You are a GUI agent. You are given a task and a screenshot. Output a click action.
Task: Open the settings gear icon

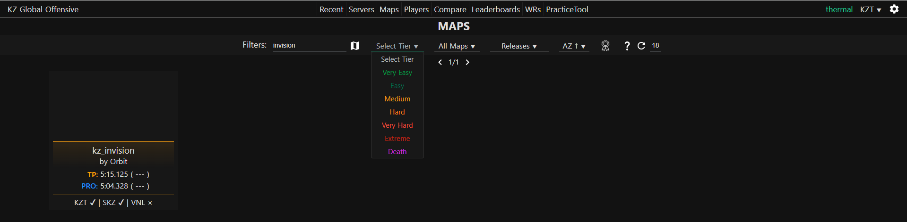[894, 9]
